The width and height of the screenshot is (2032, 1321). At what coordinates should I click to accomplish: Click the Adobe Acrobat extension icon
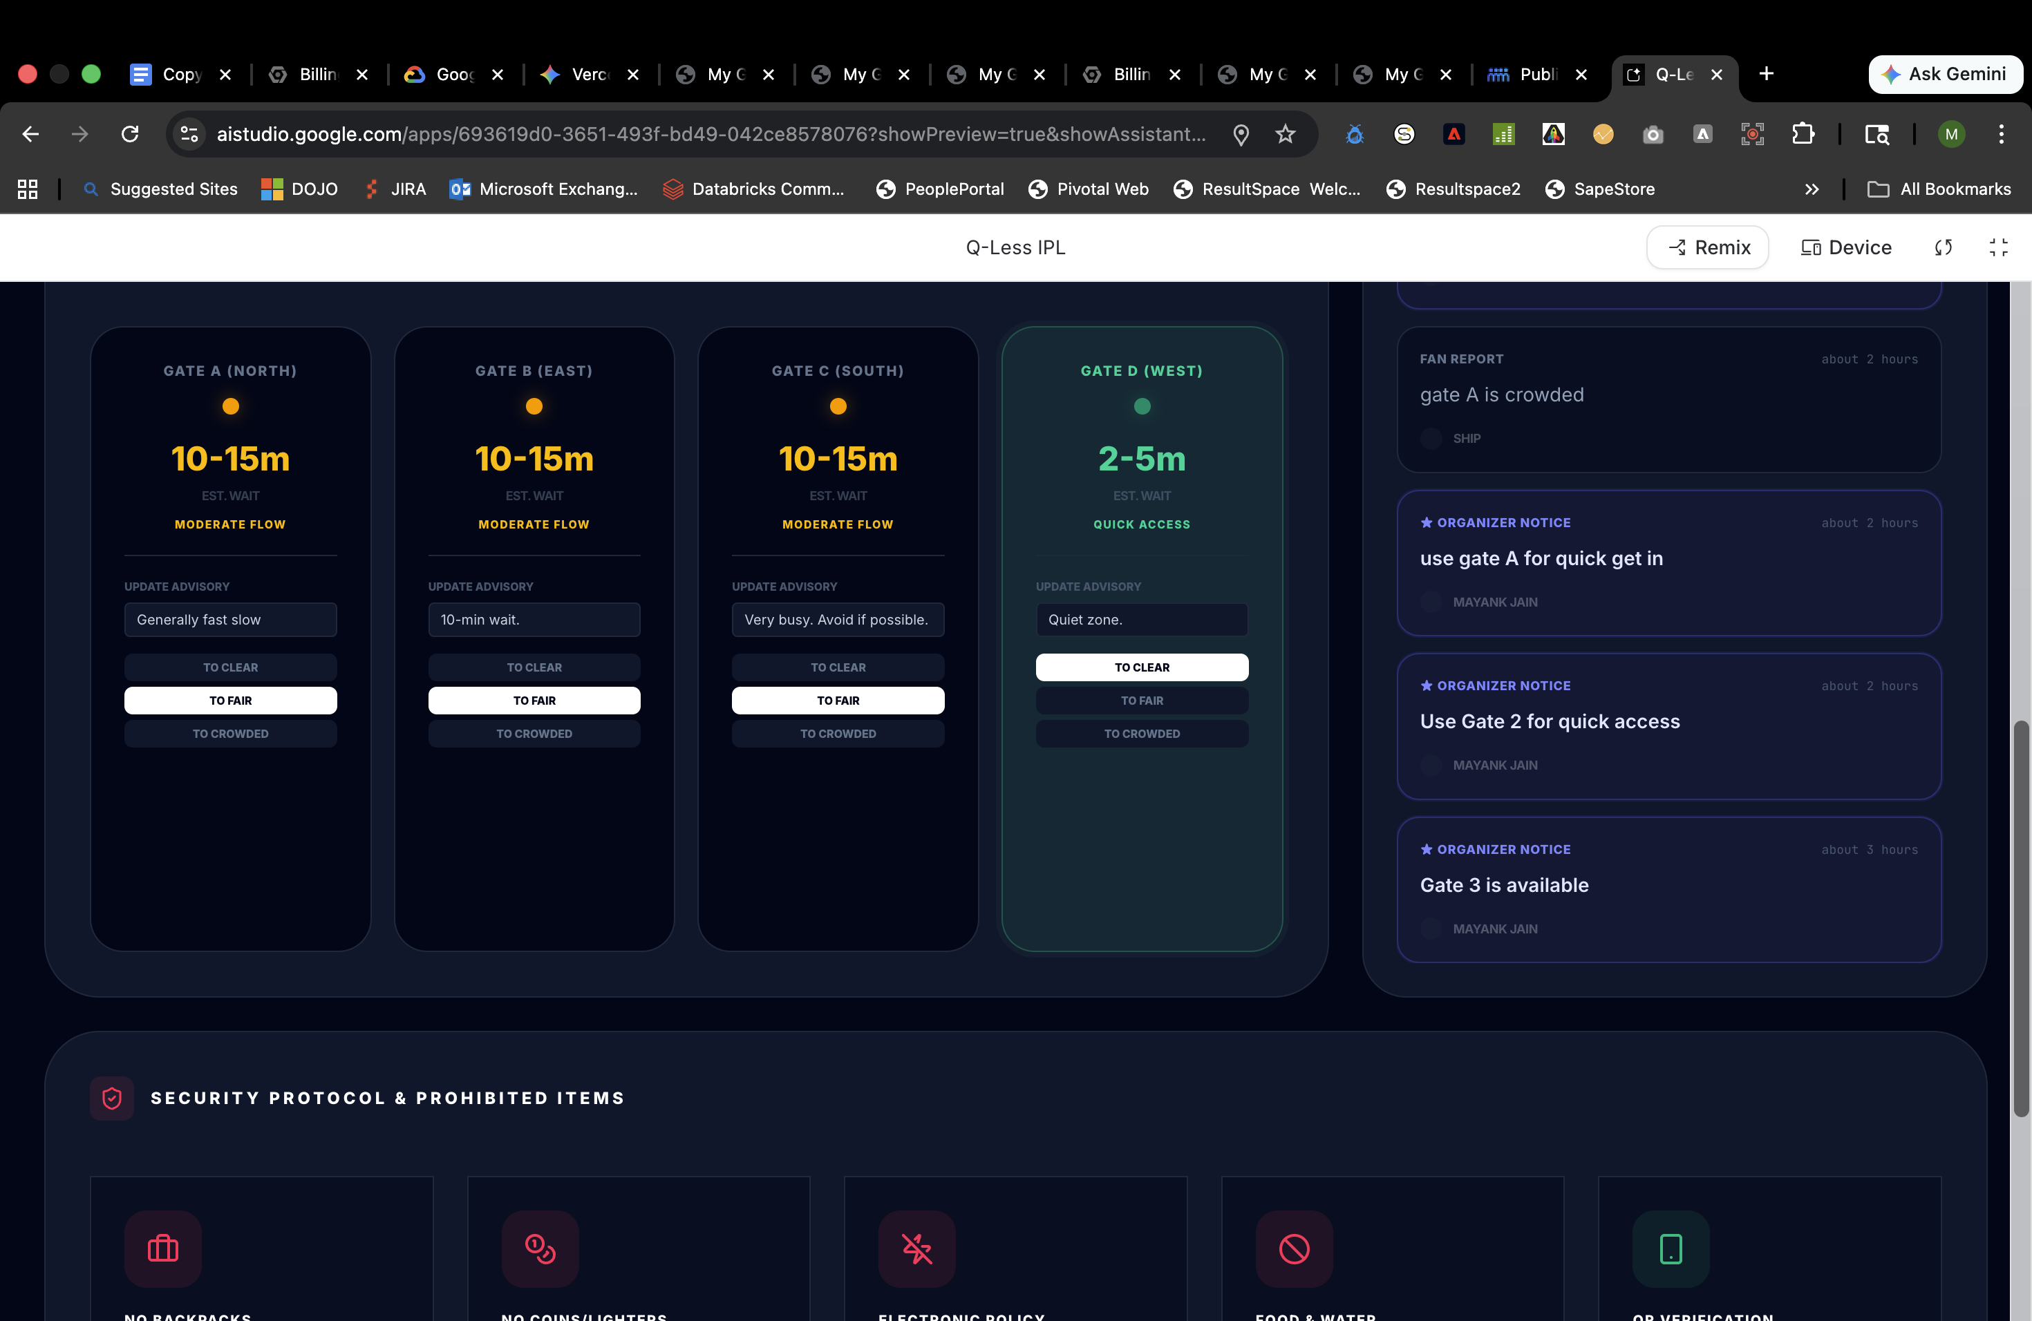1454,134
